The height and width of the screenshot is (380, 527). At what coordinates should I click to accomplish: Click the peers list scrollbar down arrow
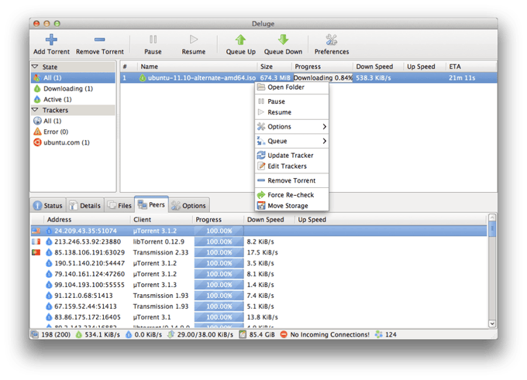491,324
